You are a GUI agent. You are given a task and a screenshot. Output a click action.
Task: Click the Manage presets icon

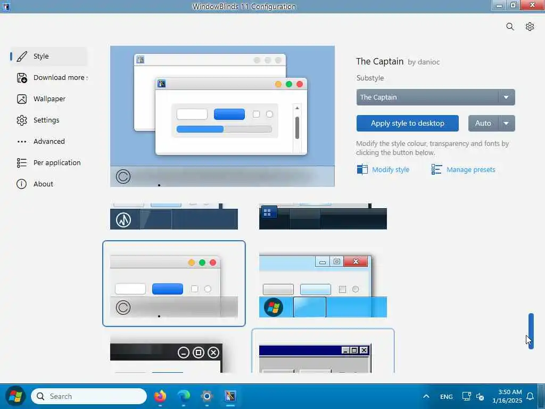pyautogui.click(x=436, y=169)
